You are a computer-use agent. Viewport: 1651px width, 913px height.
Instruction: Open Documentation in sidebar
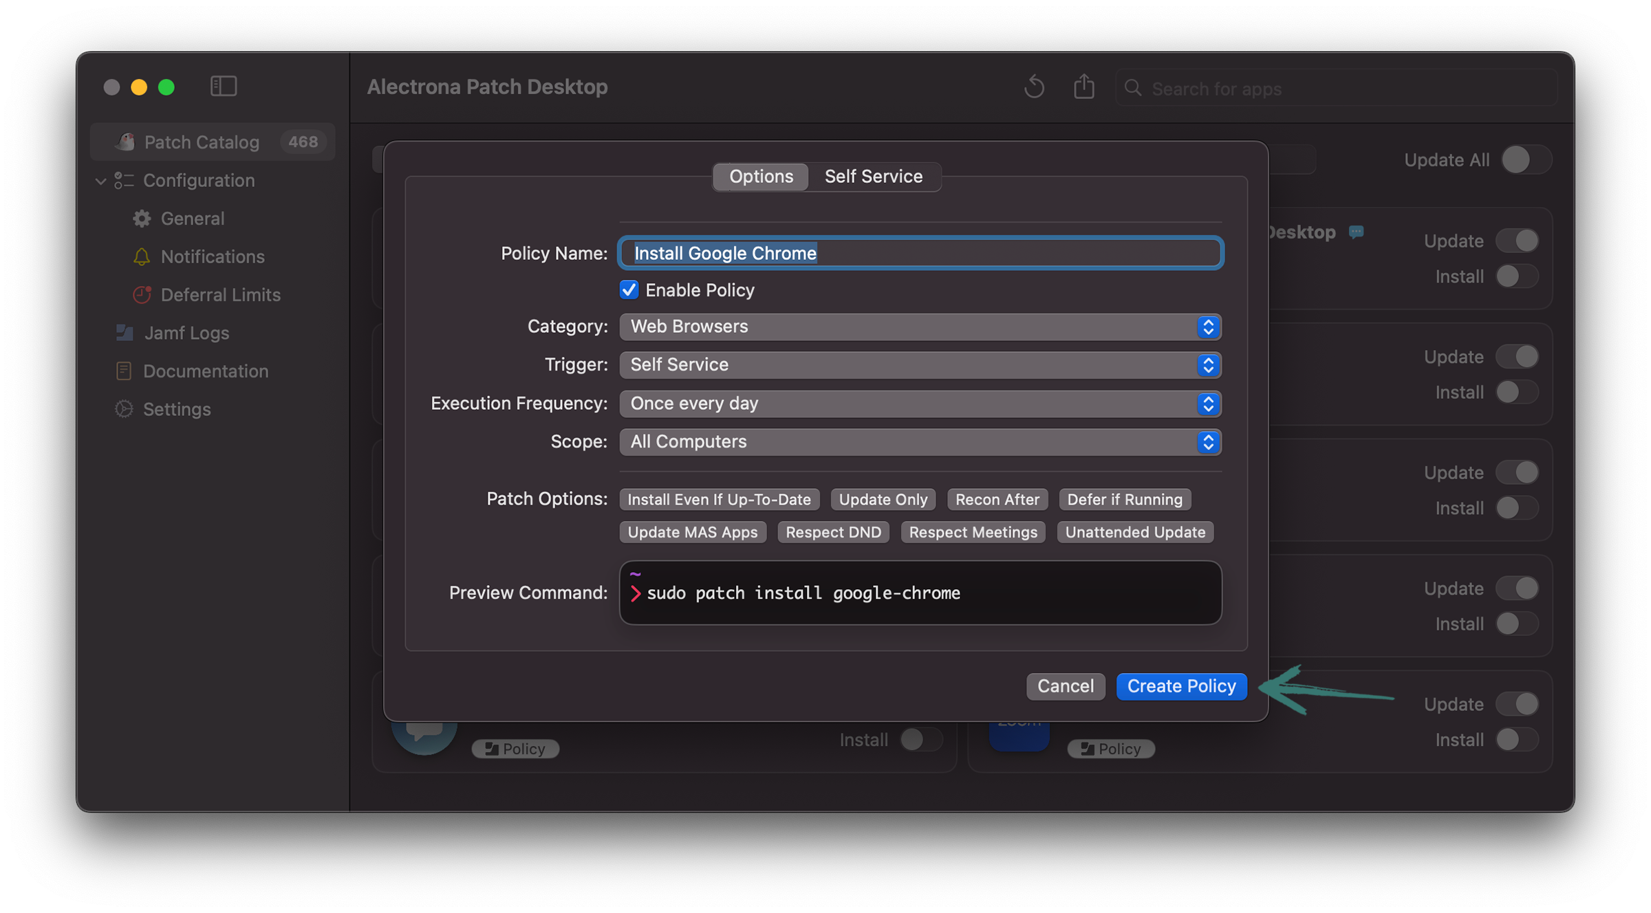point(205,371)
